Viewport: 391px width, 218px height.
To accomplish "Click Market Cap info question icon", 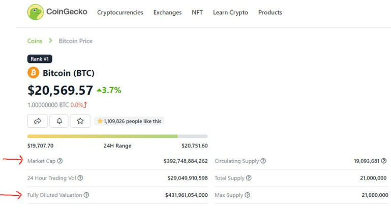I will coord(60,161).
